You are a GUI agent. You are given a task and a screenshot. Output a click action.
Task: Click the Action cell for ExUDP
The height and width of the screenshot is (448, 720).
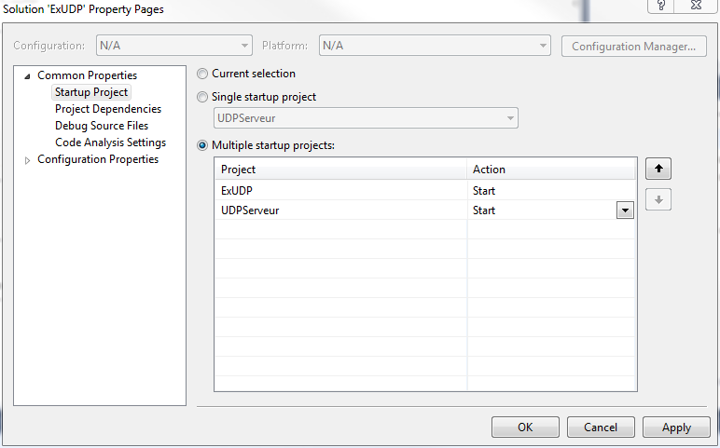click(550, 190)
